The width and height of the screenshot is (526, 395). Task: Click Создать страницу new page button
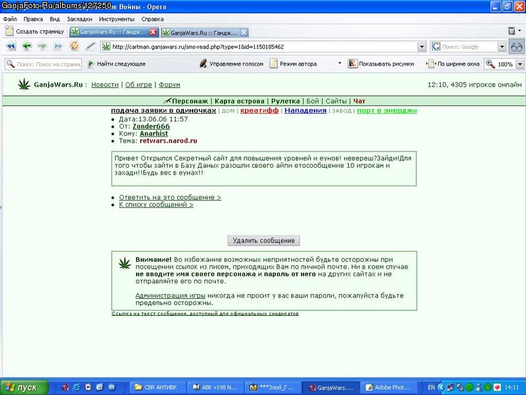34,31
